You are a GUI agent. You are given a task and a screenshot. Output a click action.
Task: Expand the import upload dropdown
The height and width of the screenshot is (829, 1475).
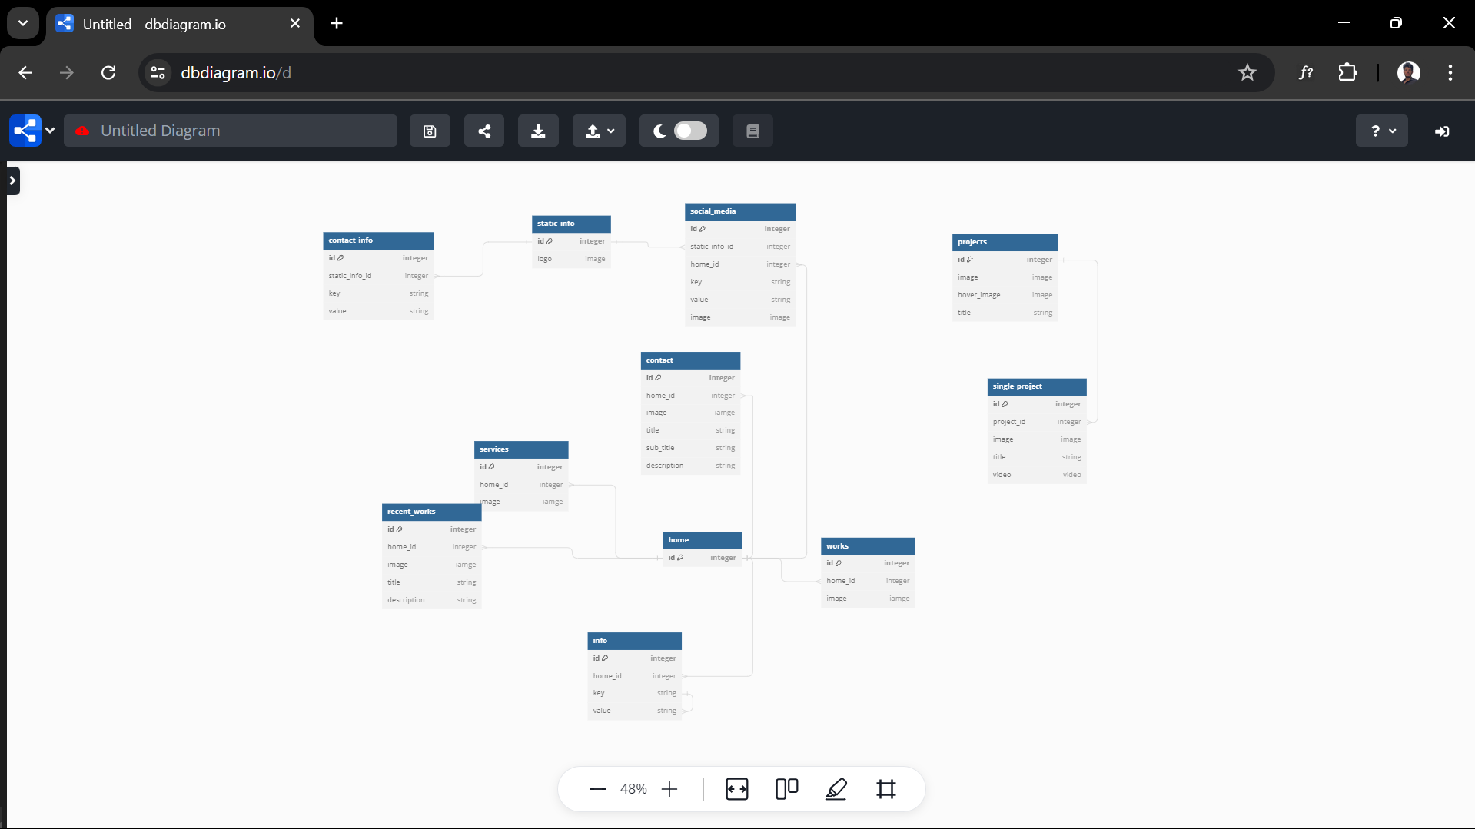point(600,131)
